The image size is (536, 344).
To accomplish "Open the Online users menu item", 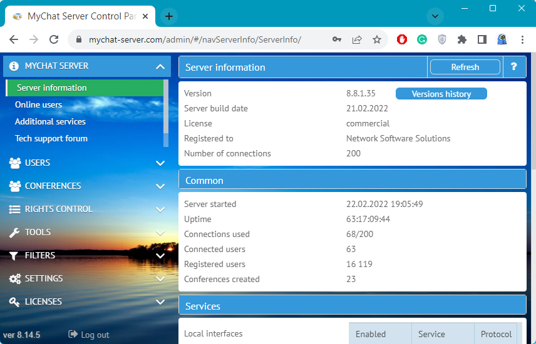I will (38, 104).
